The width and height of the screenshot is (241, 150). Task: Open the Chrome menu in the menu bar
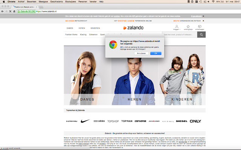point(11,1)
